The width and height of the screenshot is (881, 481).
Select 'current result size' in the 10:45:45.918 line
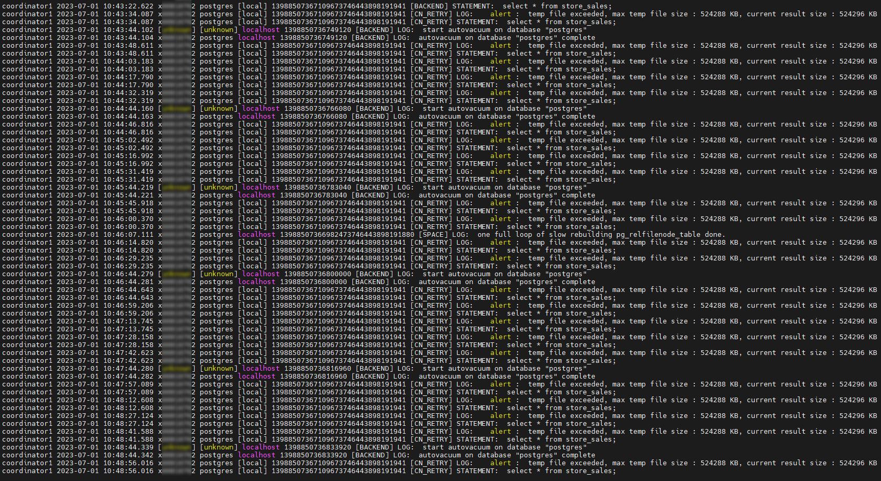[787, 203]
